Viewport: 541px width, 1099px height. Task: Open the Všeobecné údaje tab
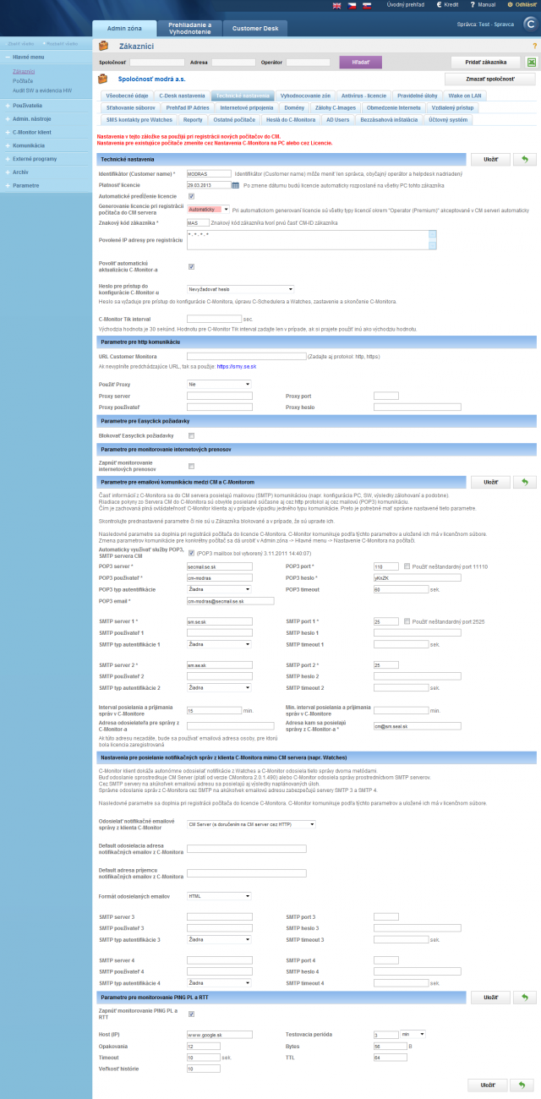[x=125, y=96]
